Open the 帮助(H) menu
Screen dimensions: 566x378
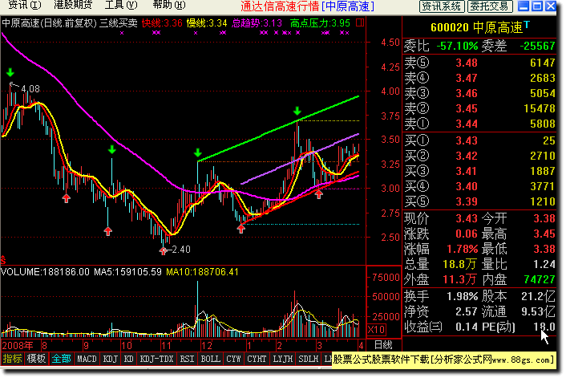(169, 5)
